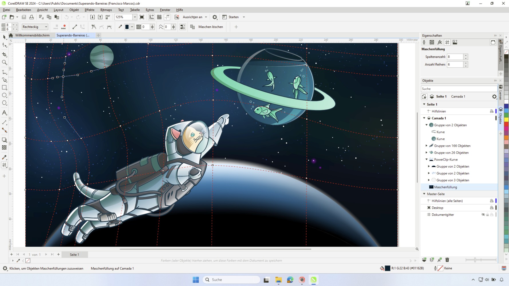Collapse the Camada 1 layer group

[x=424, y=118]
